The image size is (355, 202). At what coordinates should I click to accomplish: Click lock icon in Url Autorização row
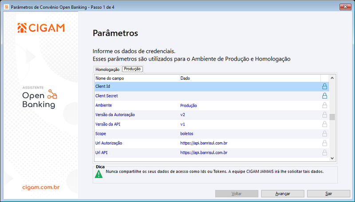(324, 143)
